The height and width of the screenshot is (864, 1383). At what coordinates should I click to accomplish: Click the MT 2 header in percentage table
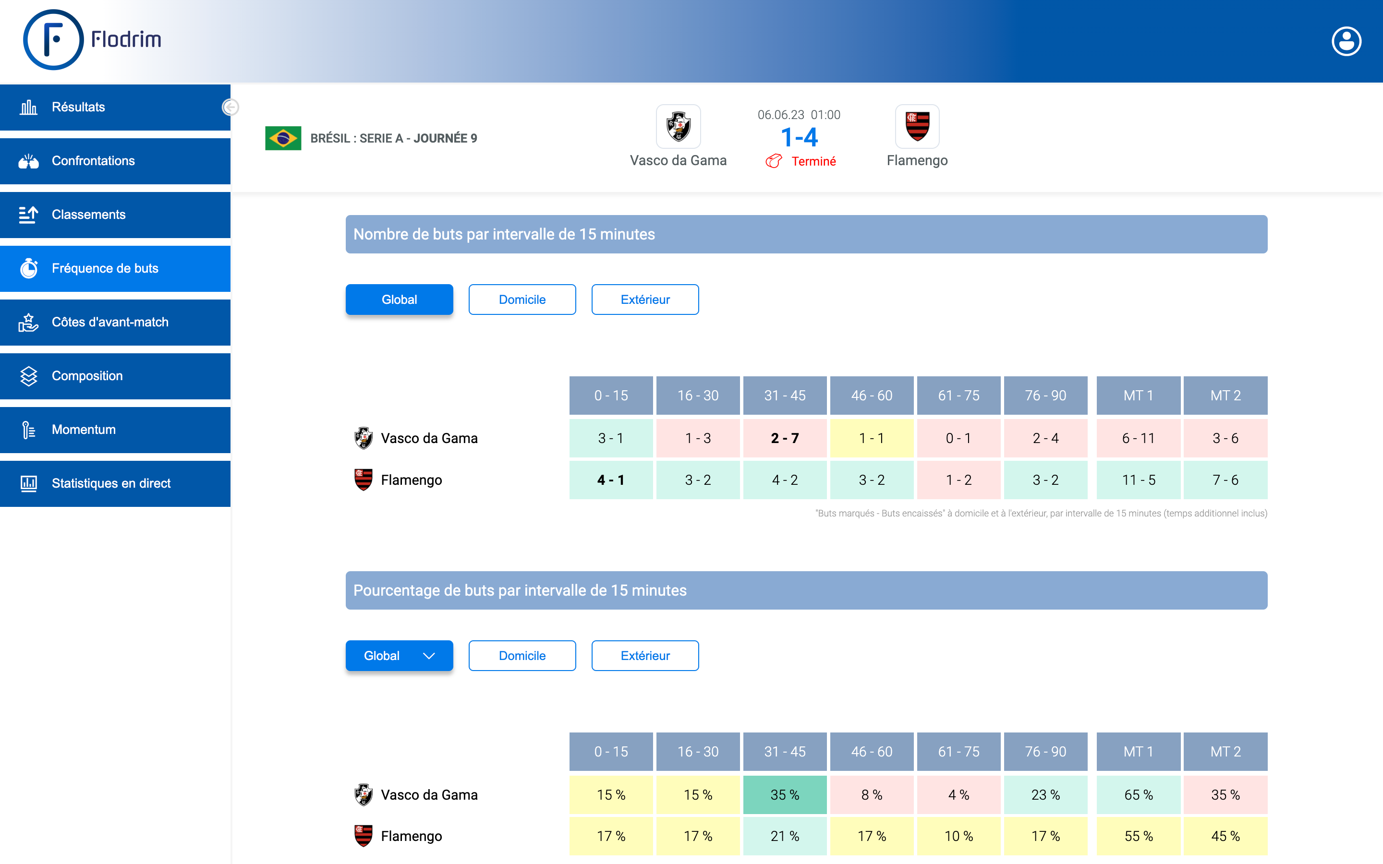[1225, 751]
